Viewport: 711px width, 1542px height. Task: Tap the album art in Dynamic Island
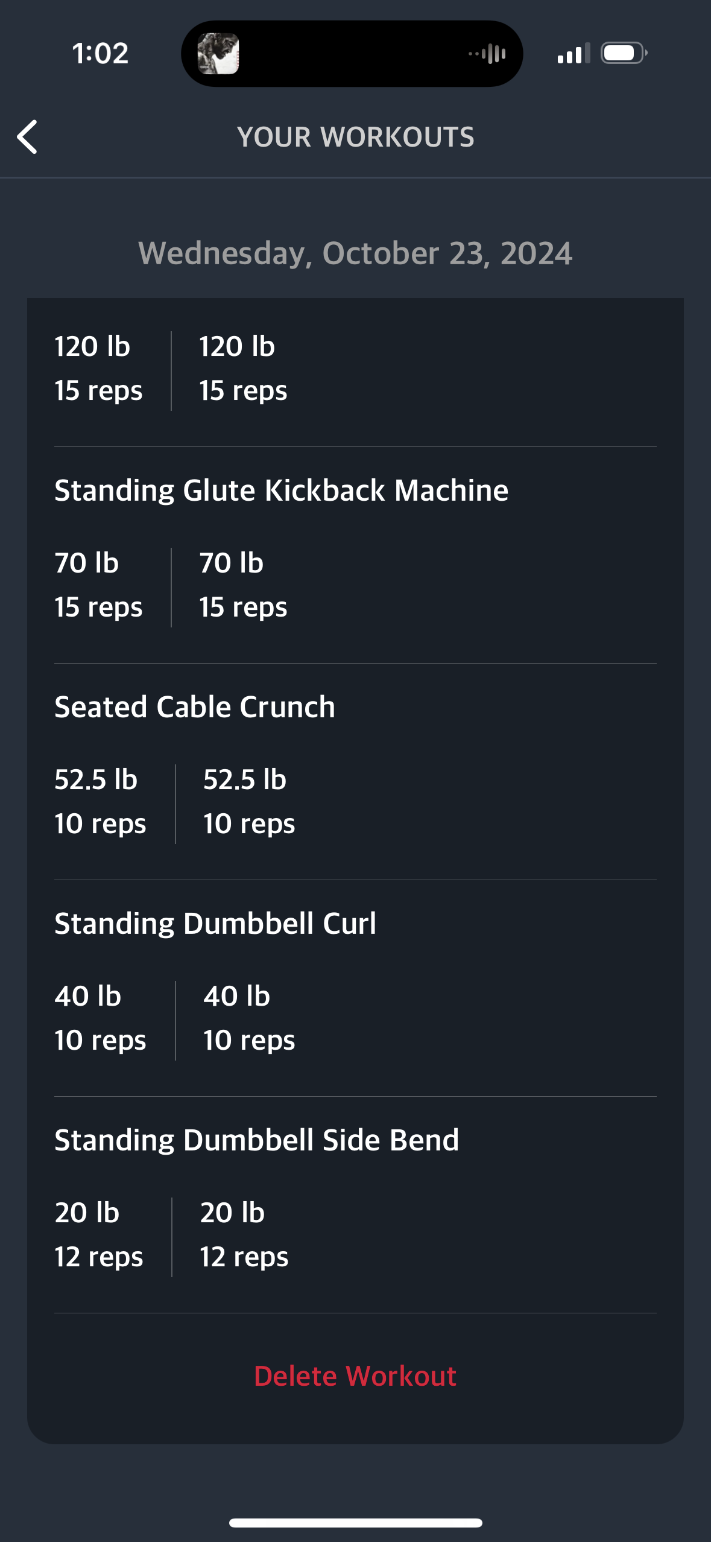218,54
